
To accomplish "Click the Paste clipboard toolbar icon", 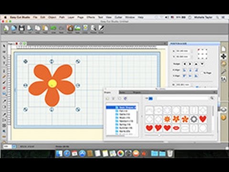I will [45, 28].
